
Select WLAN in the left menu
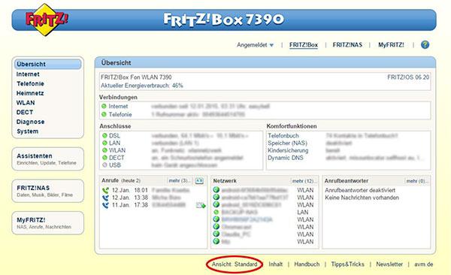click(26, 103)
